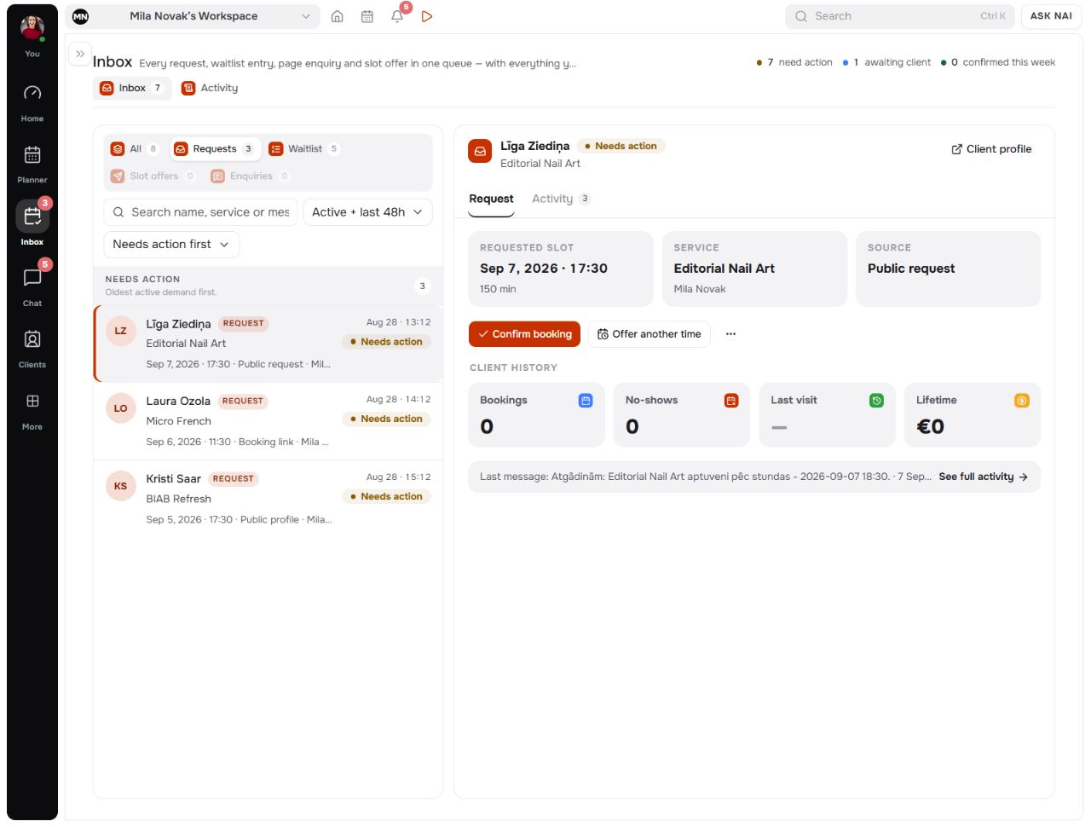
Task: Select the Waitlist filter chip
Action: point(304,149)
